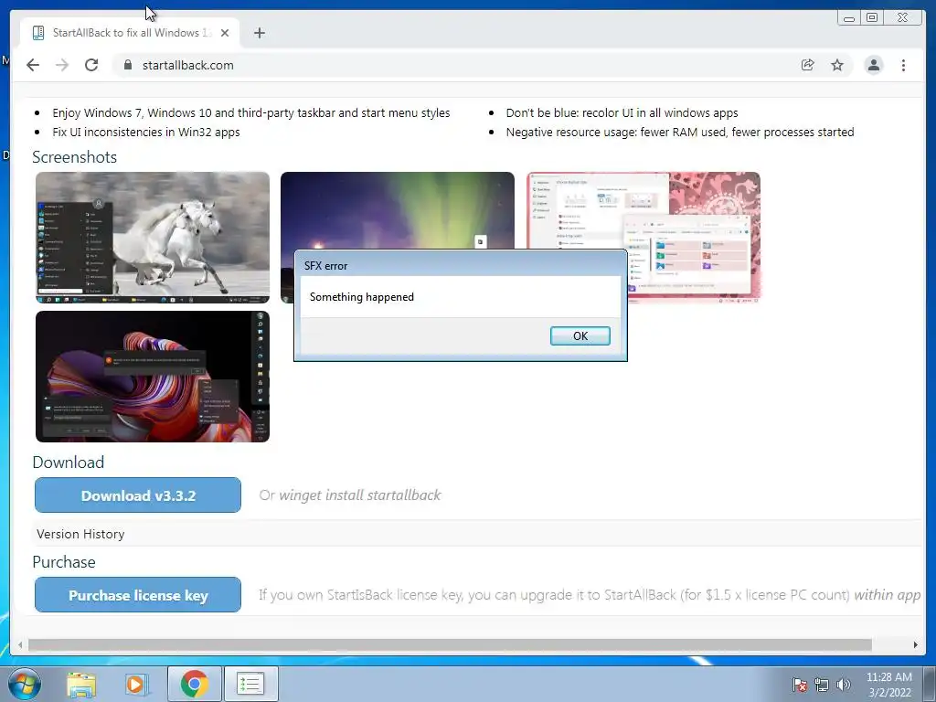Click 'Something happened' message text
Image resolution: width=936 pixels, height=702 pixels.
(362, 297)
